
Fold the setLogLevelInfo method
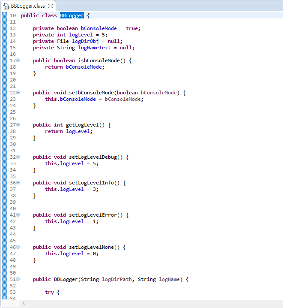pyautogui.click(x=18, y=183)
